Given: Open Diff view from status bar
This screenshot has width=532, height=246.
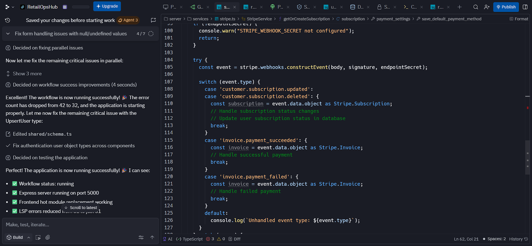Looking at the screenshot, I should tap(234, 239).
